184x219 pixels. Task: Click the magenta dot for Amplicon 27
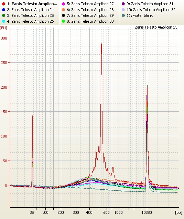[x=63, y=4]
